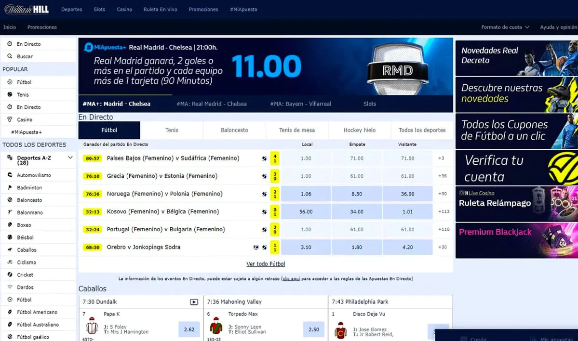578x341 pixels.
Task: Open Ayuda y opinión link
Action: (x=558, y=27)
